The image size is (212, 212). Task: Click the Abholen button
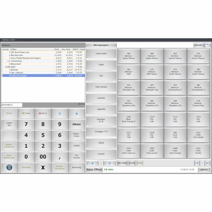77,124
